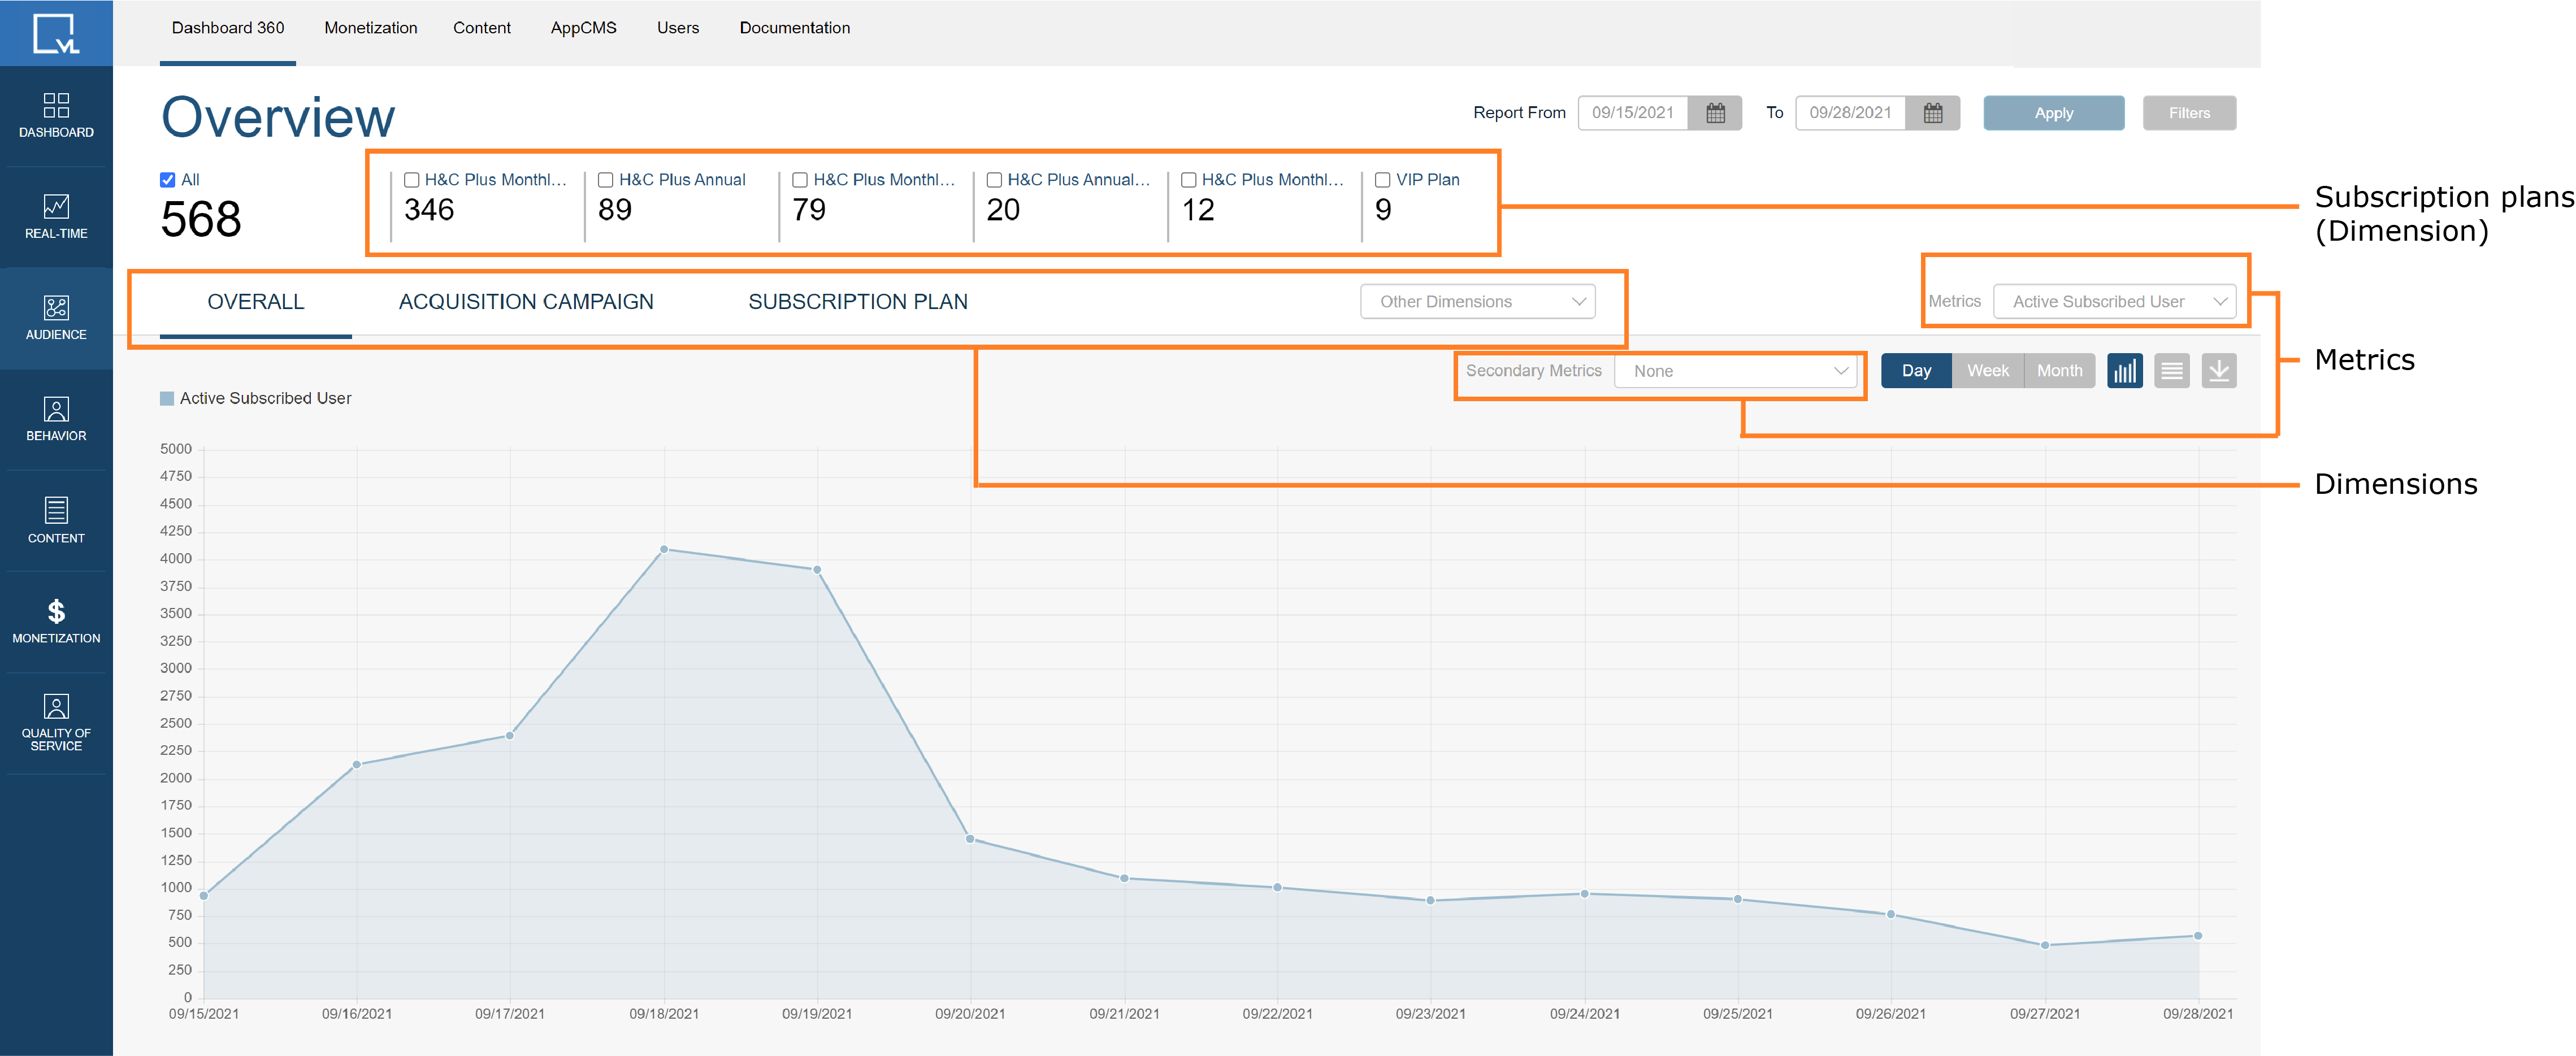The height and width of the screenshot is (1056, 2576).
Task: Check the H&C Plus Annual plan (89)
Action: pos(605,180)
